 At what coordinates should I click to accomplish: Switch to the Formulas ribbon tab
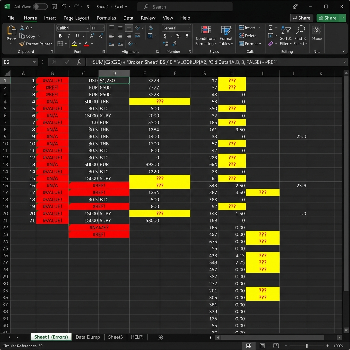point(106,18)
